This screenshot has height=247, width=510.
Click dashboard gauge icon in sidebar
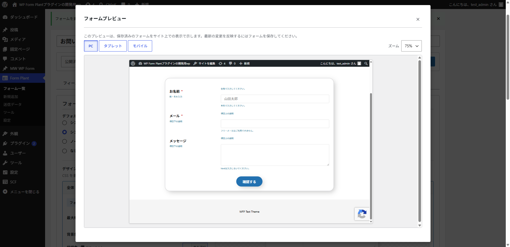click(x=5, y=17)
